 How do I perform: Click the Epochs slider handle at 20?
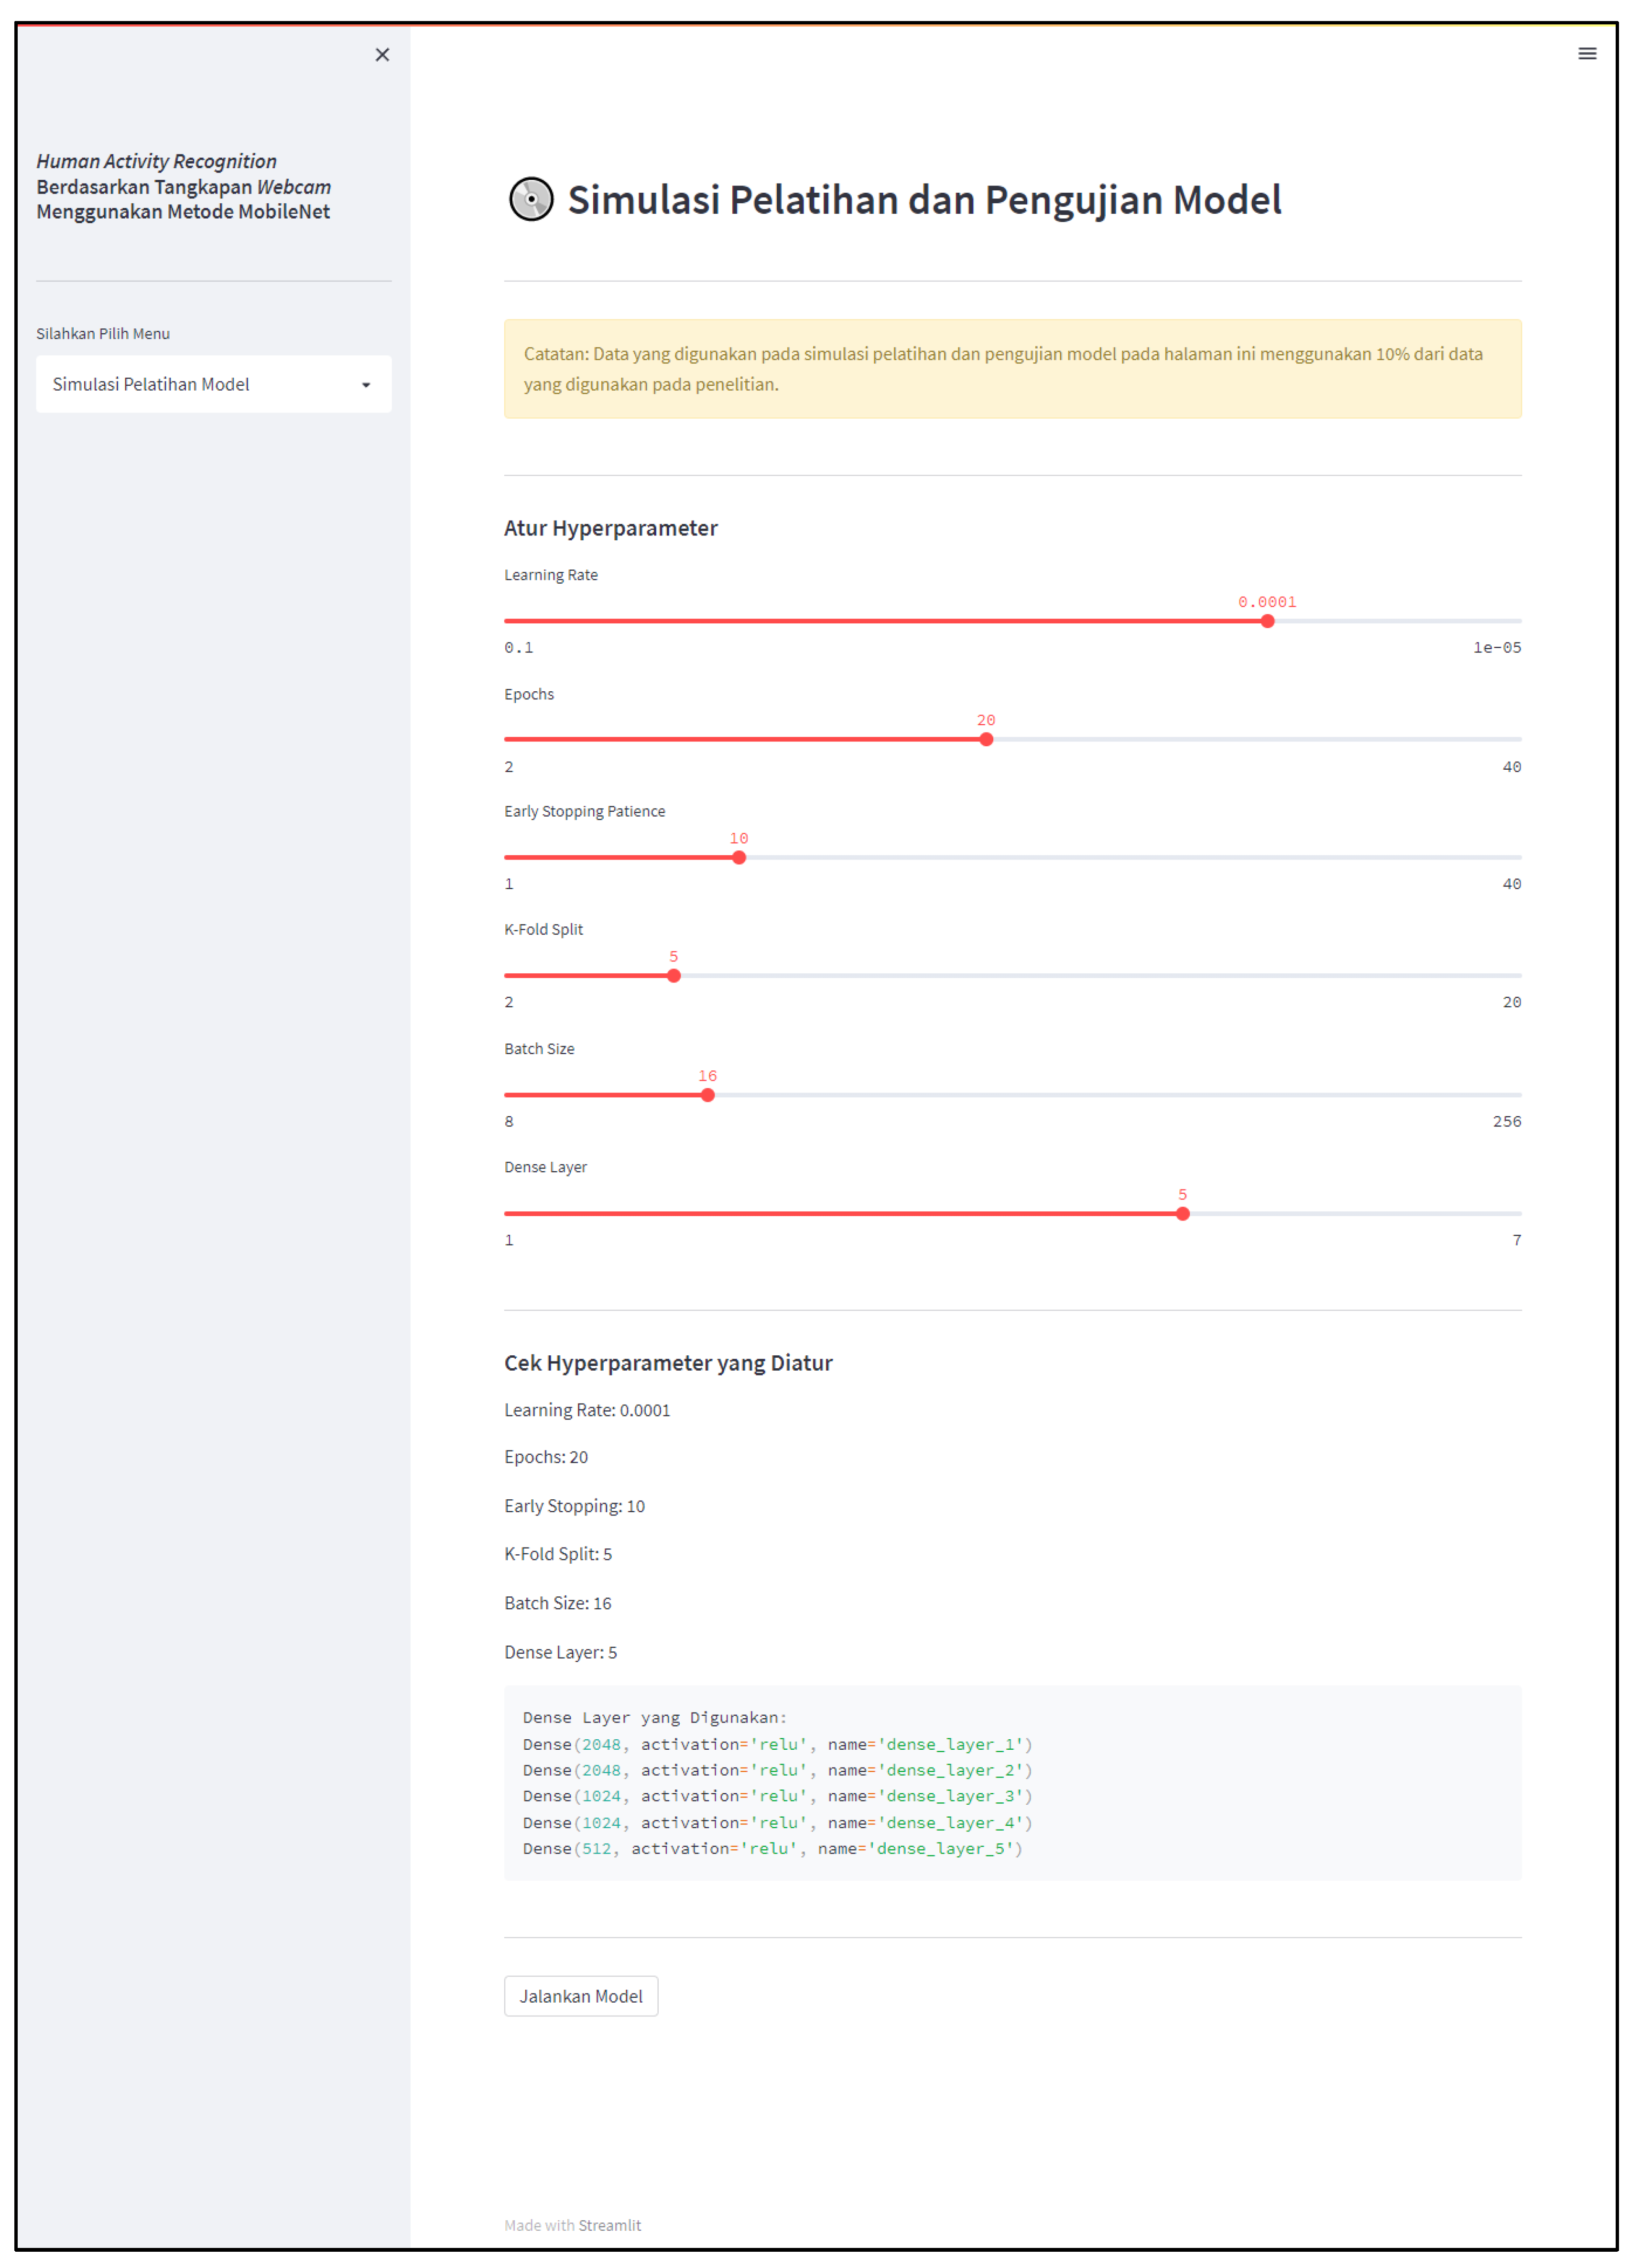click(986, 740)
